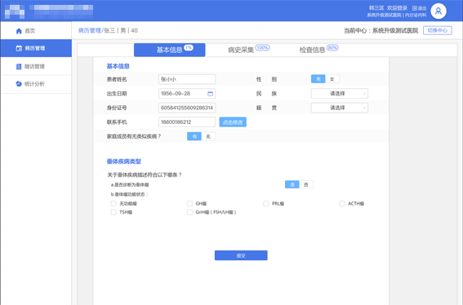The width and height of the screenshot is (463, 305).
Task: Switch to the 基本信息 tab
Action: tap(170, 50)
